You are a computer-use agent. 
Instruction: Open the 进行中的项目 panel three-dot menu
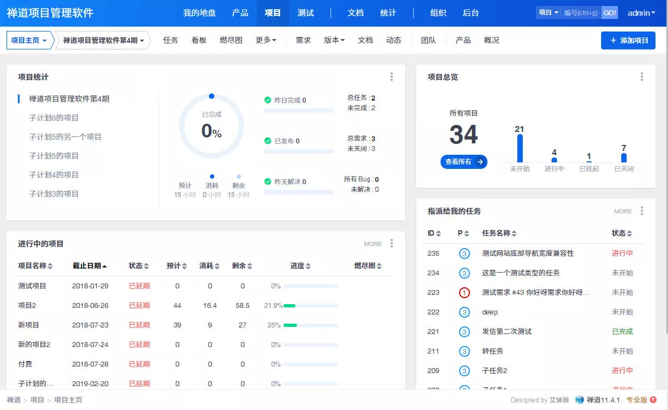[391, 244]
